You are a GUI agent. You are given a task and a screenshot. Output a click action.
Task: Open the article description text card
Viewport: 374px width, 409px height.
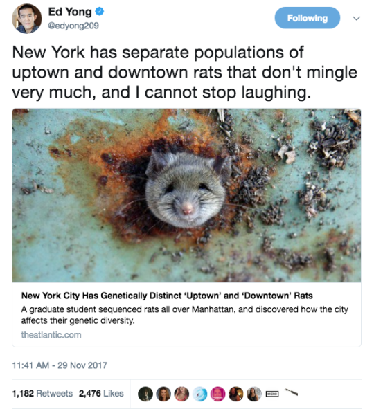tap(185, 315)
